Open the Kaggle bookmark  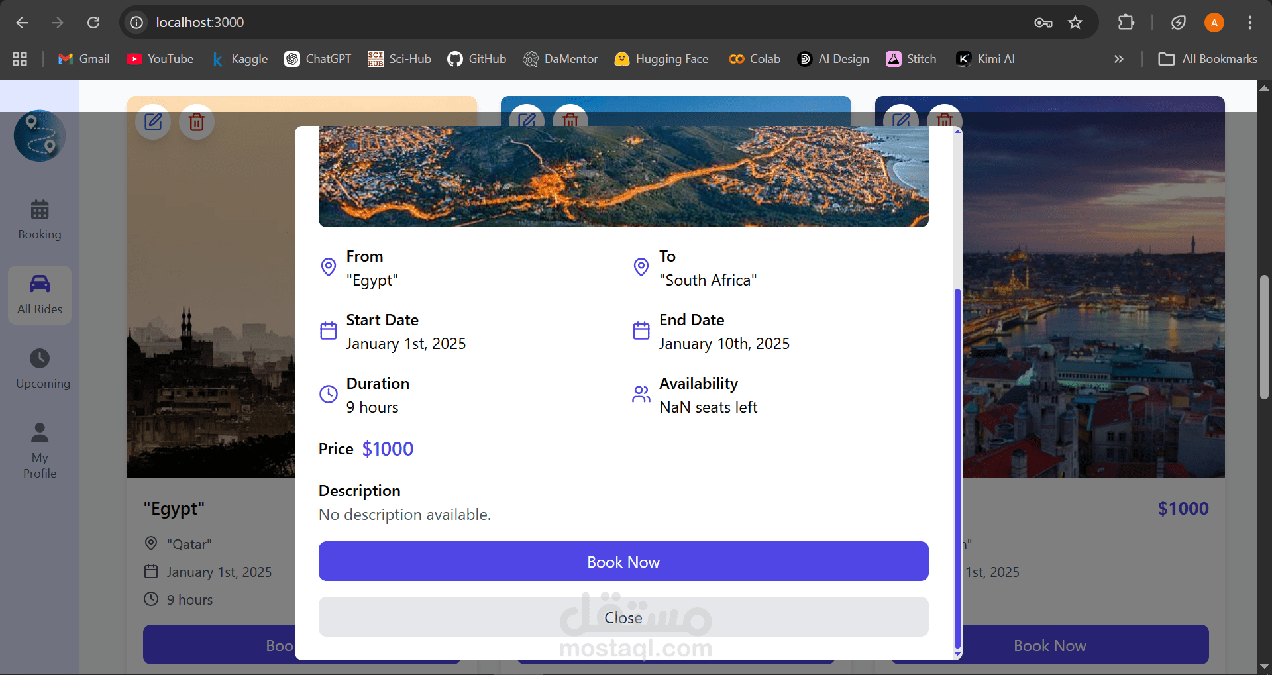pos(239,59)
